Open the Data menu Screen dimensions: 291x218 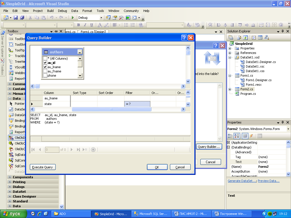pyautogui.click(x=75, y=11)
